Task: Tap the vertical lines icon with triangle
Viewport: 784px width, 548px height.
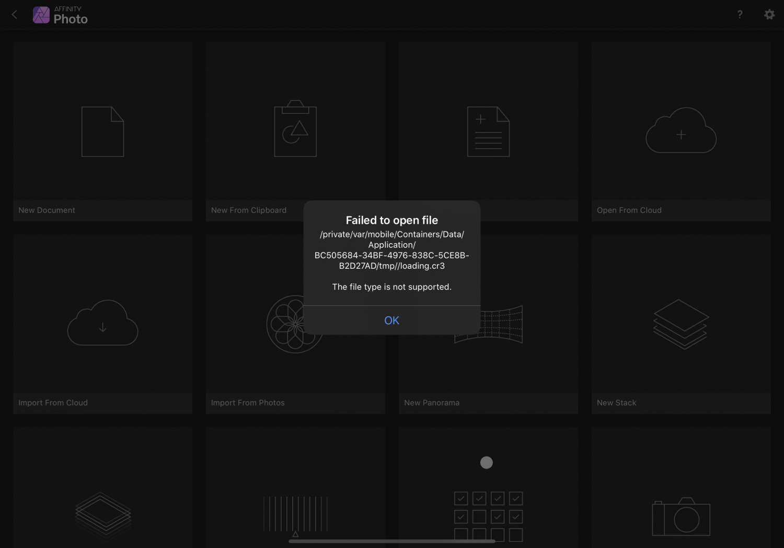Action: click(295, 516)
